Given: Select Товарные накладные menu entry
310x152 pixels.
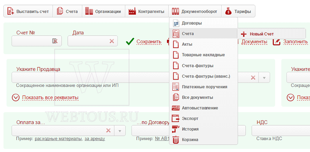Looking at the screenshot, I should pyautogui.click(x=203, y=55).
